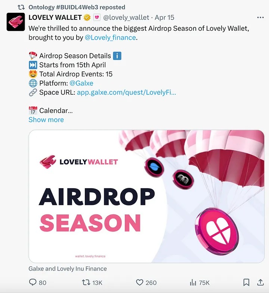Click the reply comment icon
The image size is (269, 293).
(x=33, y=283)
